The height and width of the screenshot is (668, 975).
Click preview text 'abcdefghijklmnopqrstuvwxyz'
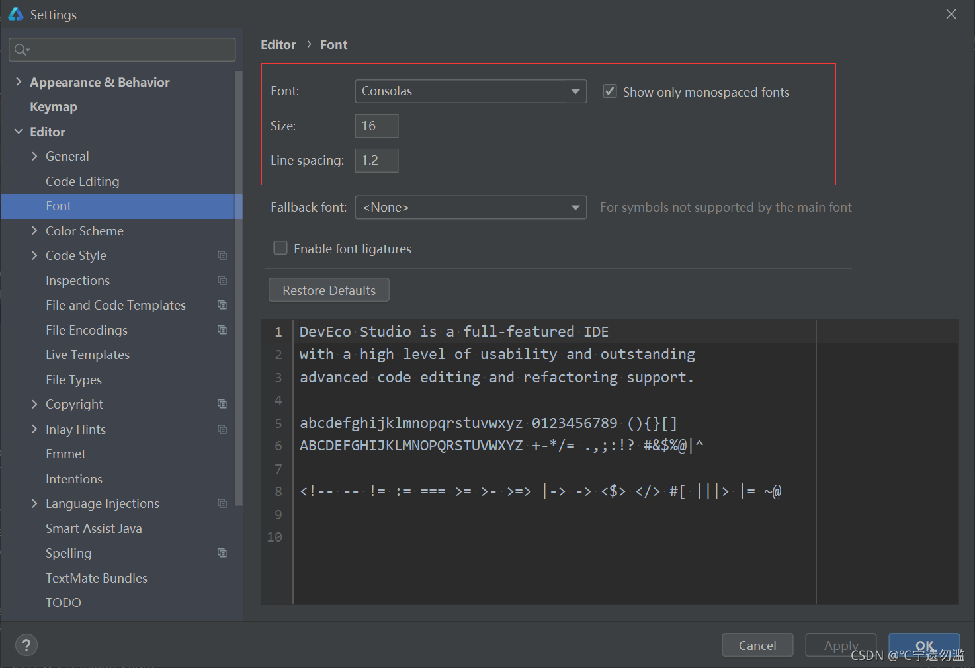click(411, 423)
